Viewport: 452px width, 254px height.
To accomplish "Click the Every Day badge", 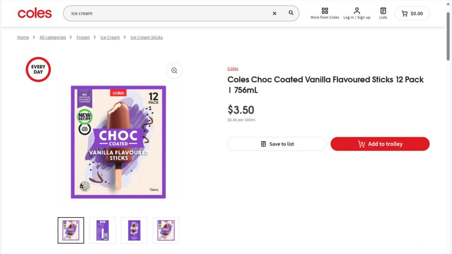I will [38, 70].
